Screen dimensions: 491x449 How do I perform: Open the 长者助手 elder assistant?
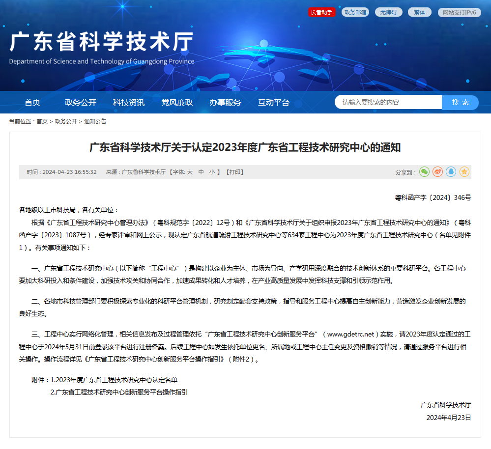pos(322,12)
